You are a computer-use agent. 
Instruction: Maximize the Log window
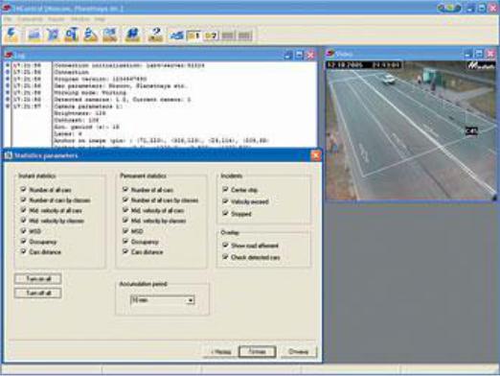click(299, 55)
